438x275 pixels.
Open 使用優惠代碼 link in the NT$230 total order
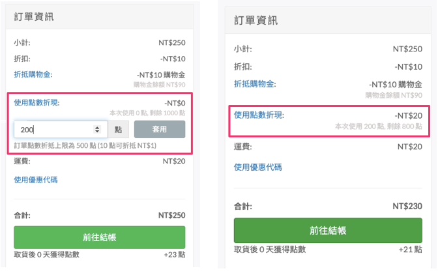pos(258,167)
